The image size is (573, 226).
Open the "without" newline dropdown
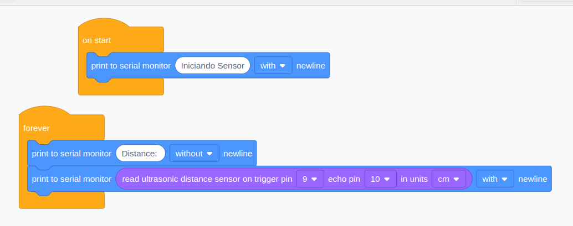194,153
